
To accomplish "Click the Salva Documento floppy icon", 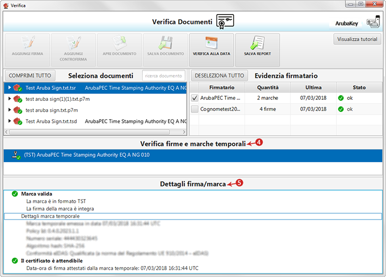I will click(165, 42).
